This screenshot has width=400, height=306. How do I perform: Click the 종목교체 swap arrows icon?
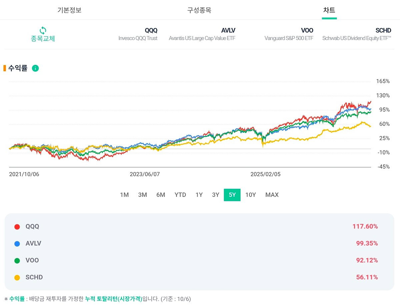click(43, 30)
